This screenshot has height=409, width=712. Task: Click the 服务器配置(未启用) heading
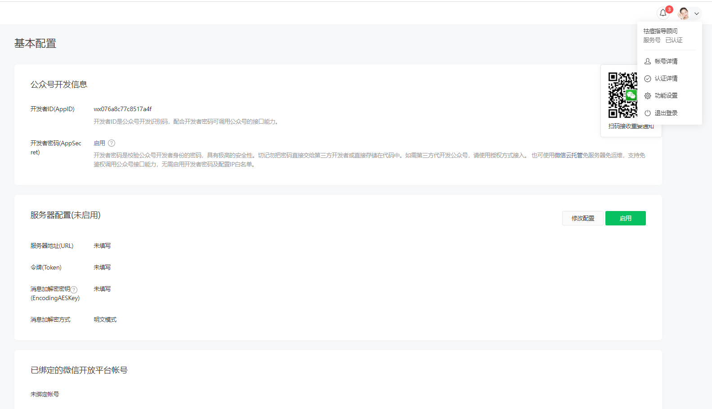tap(66, 215)
